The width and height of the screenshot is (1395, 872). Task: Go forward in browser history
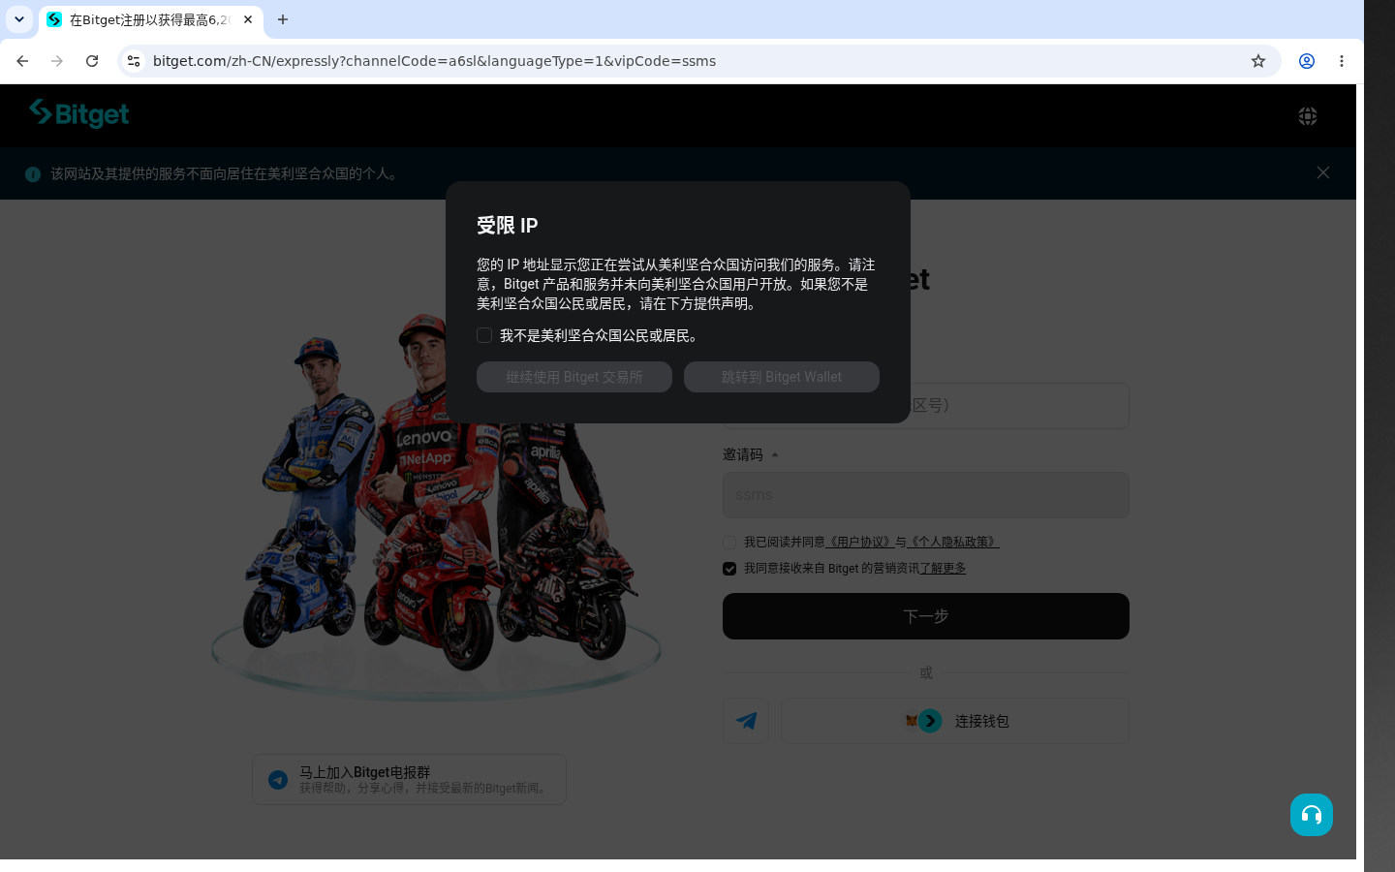(57, 61)
